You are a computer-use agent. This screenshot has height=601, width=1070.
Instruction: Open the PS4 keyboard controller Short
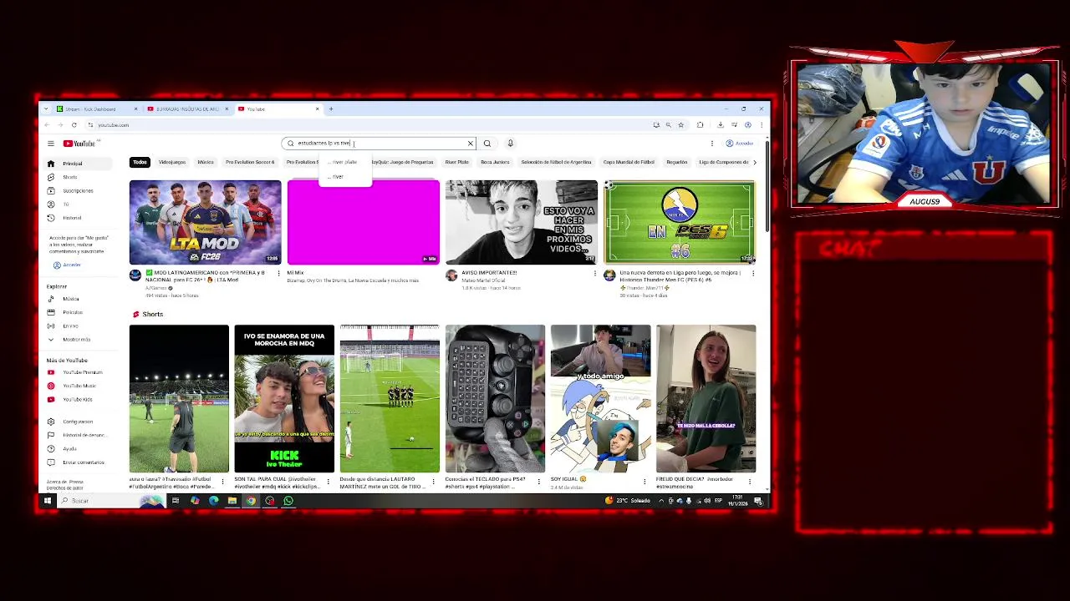tap(495, 399)
